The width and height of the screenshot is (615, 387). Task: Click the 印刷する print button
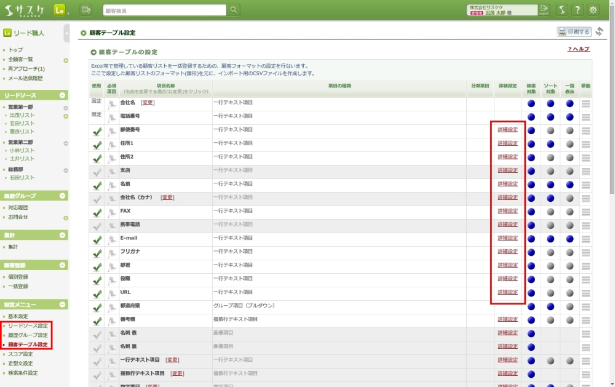(574, 32)
